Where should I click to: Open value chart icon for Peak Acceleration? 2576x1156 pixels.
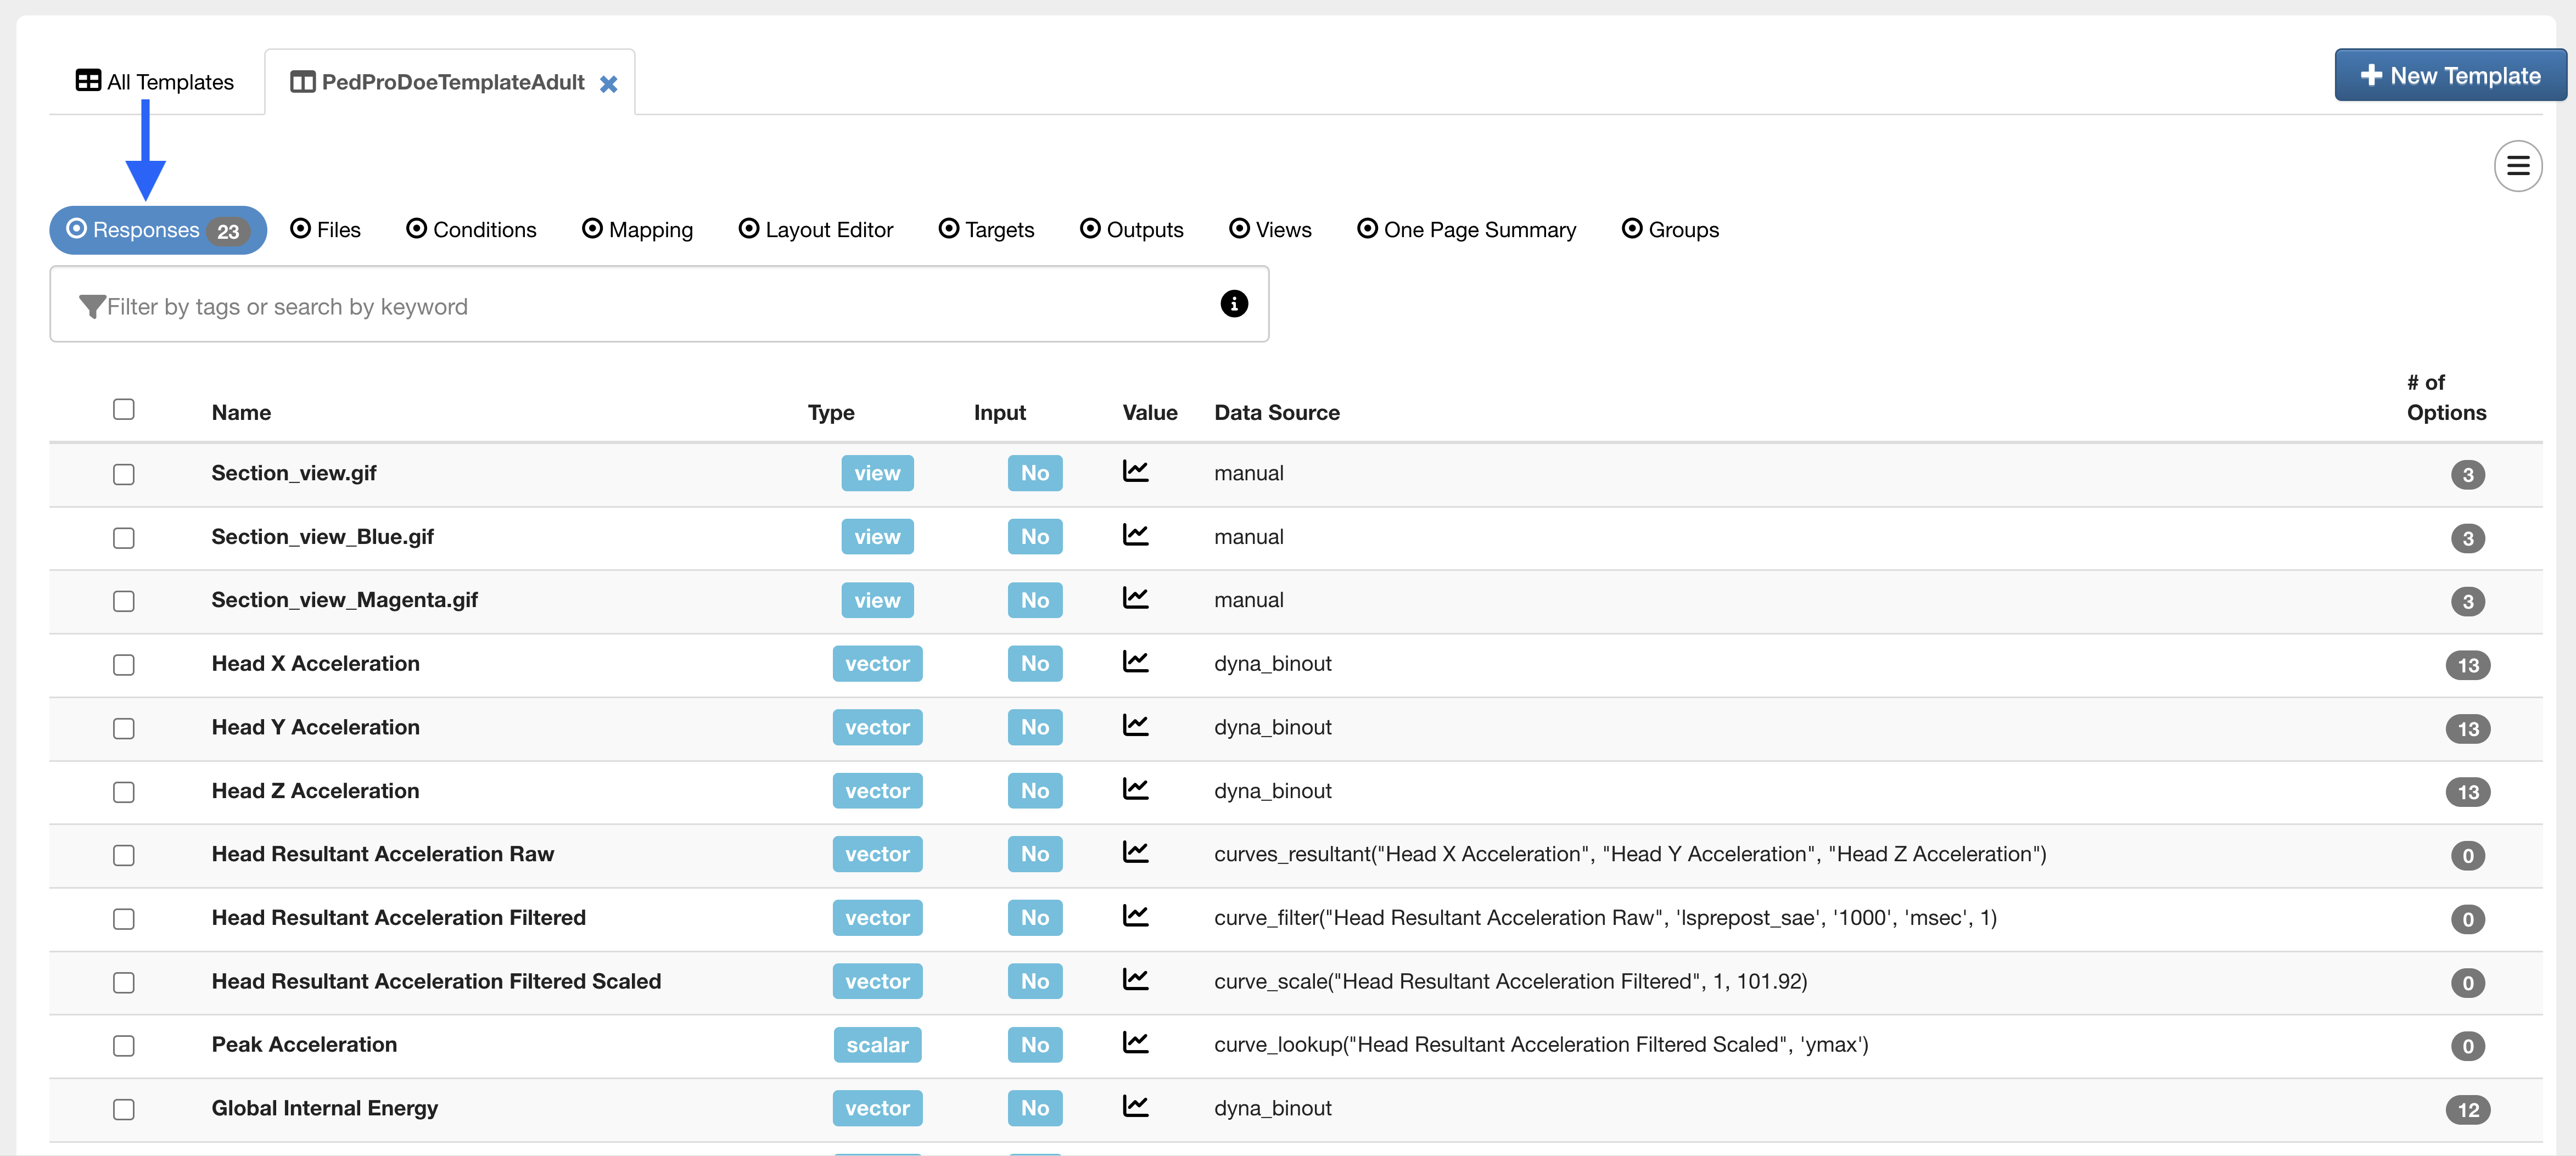click(1135, 1043)
